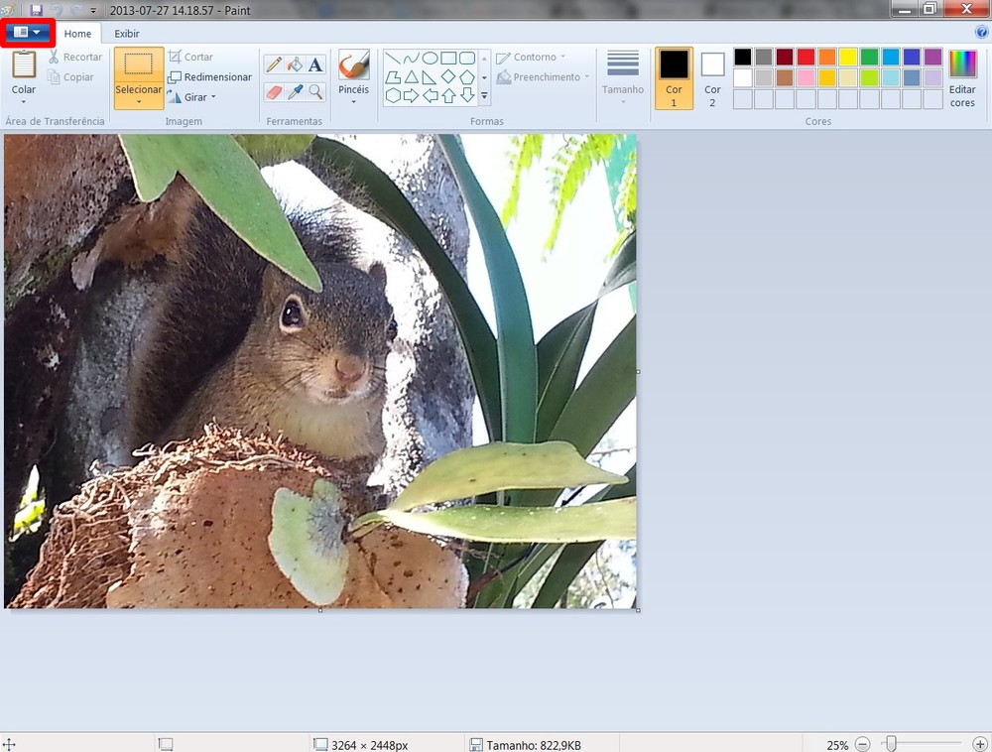992x752 pixels.
Task: Select the Eraser tool
Action: (x=275, y=91)
